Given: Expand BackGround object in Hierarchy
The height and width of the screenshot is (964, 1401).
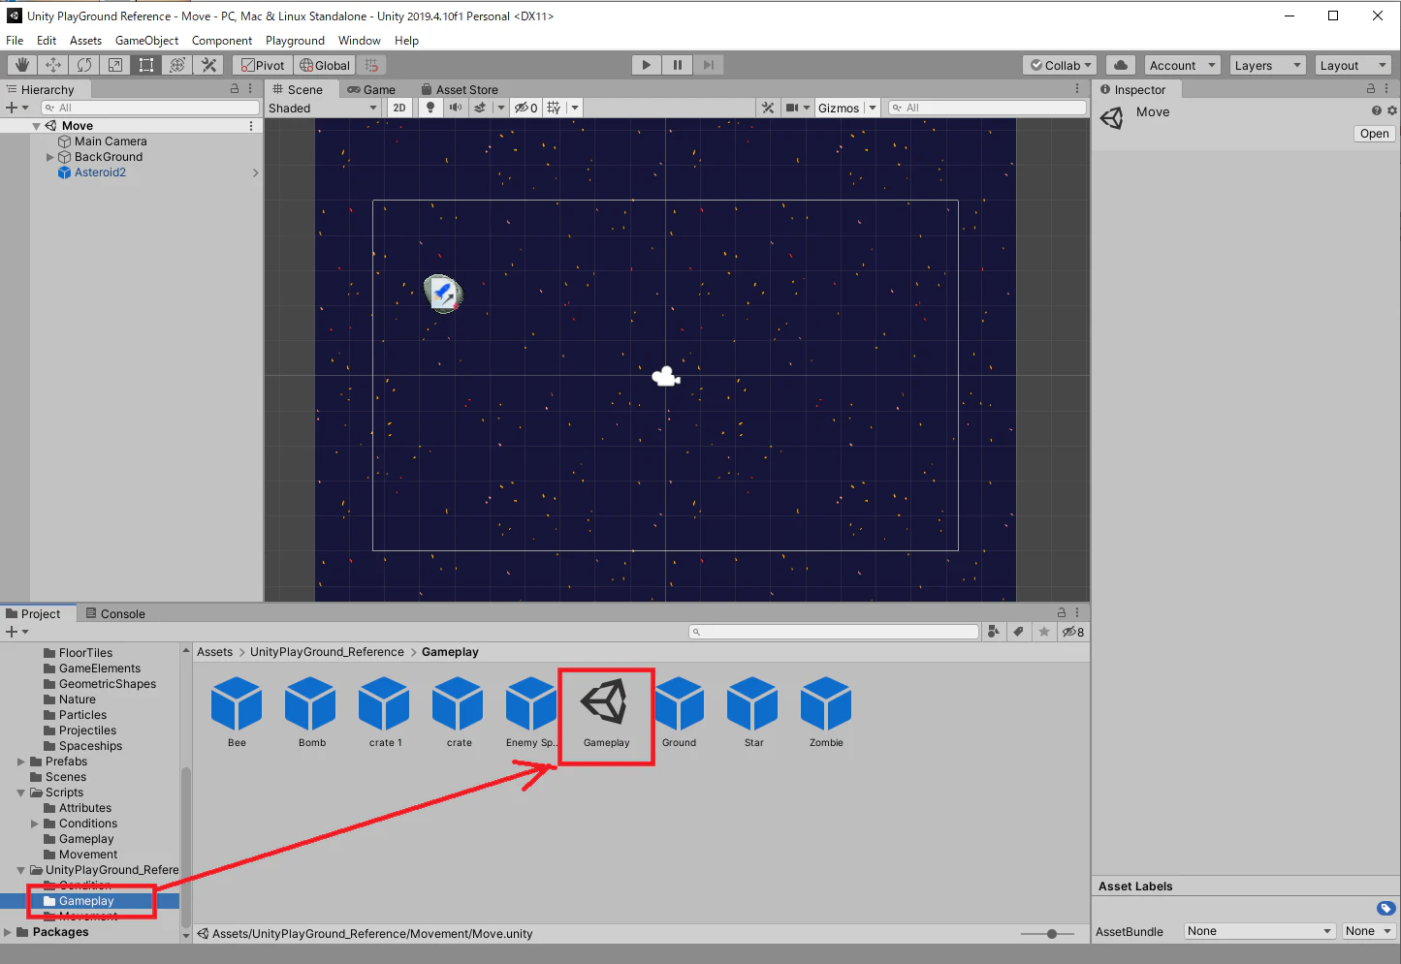Looking at the screenshot, I should 50,157.
